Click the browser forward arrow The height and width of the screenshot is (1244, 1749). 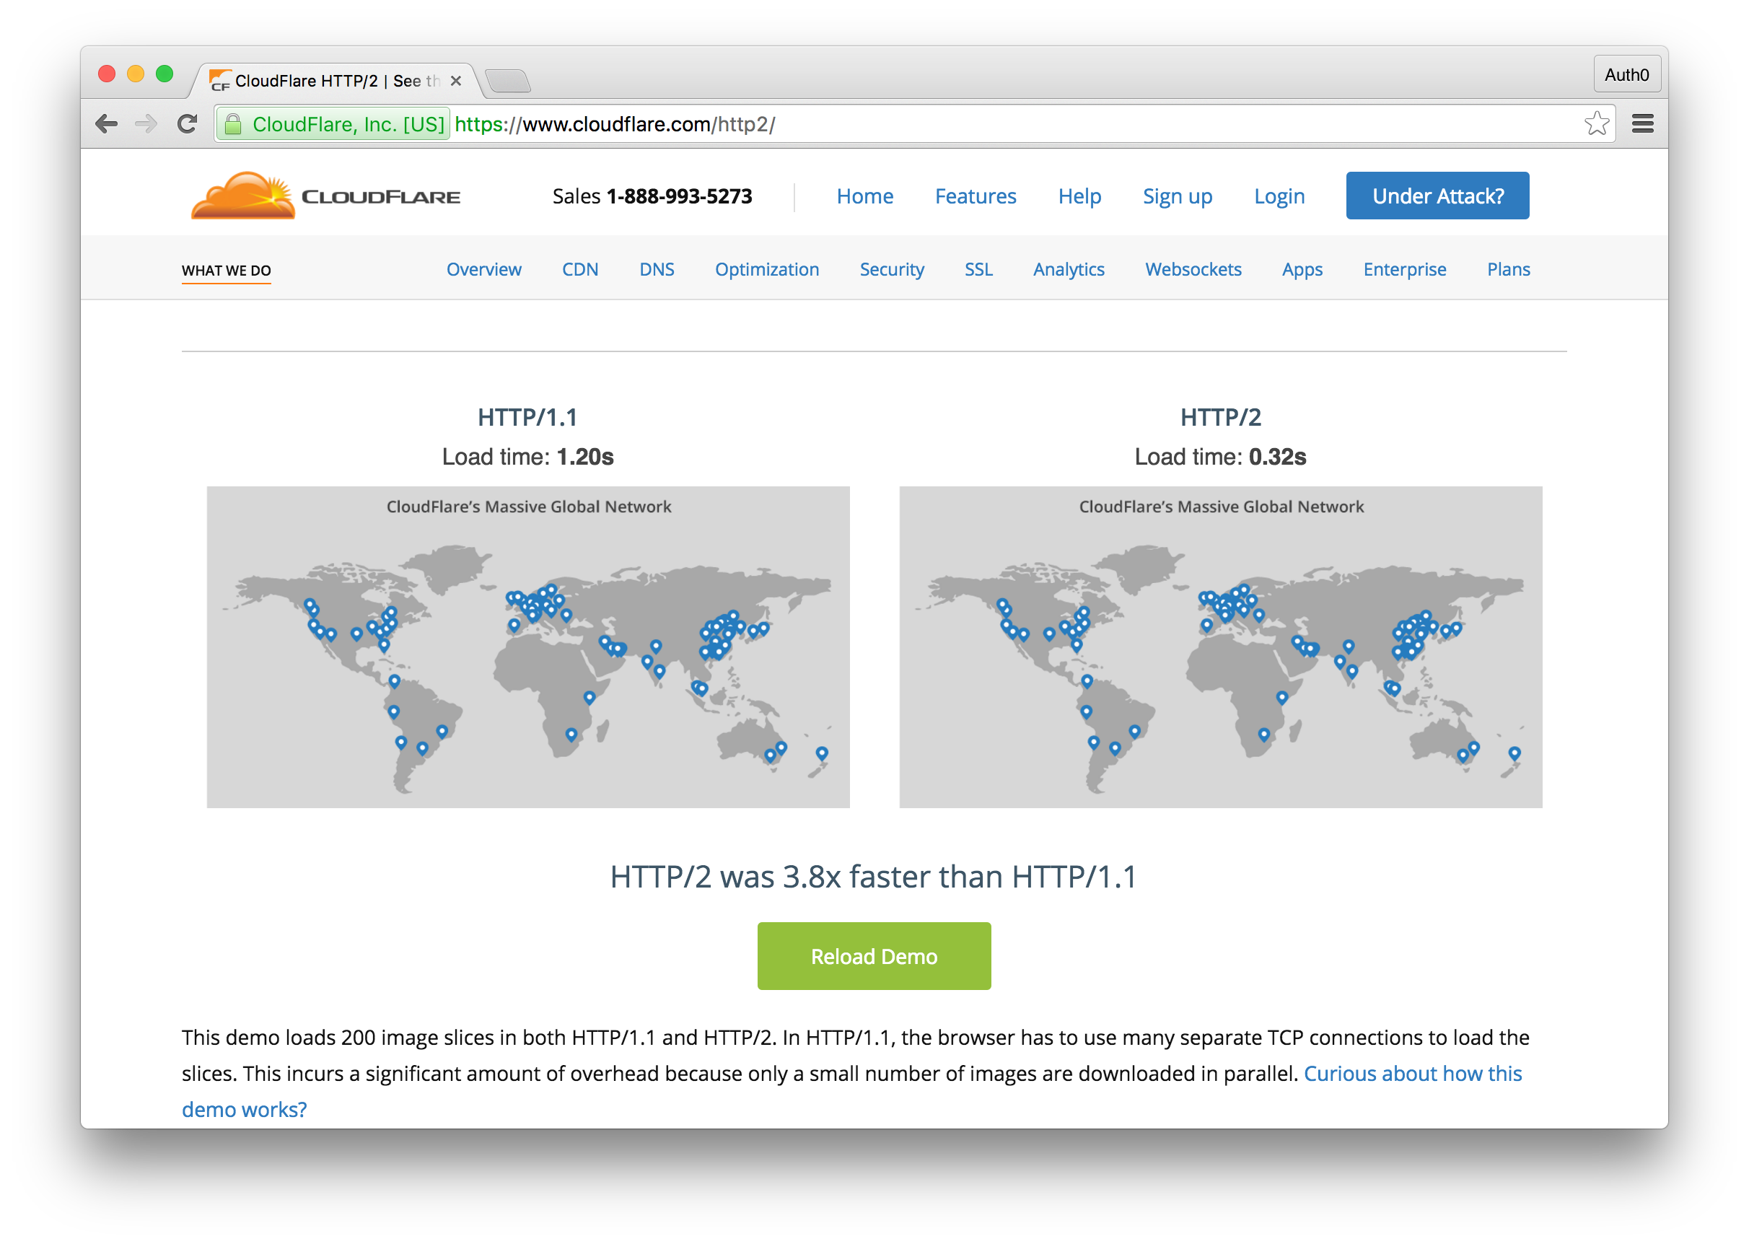[x=146, y=123]
